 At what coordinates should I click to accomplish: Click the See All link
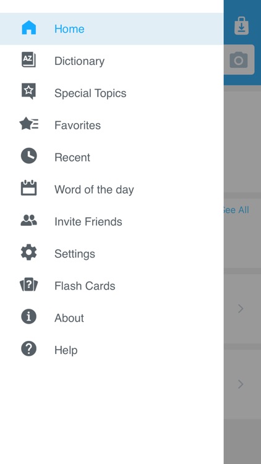coord(236,210)
